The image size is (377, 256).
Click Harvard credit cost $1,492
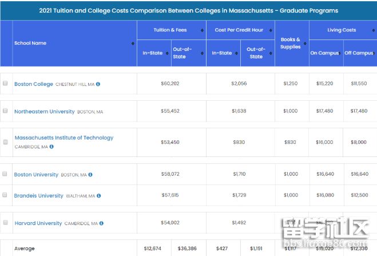click(x=239, y=223)
